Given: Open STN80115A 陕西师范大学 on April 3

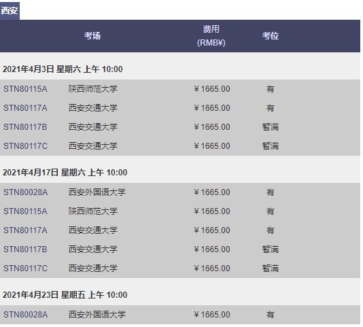Looking at the screenshot, I should [180, 89].
